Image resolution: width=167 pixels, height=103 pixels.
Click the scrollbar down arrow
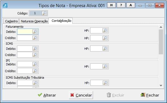[161, 85]
